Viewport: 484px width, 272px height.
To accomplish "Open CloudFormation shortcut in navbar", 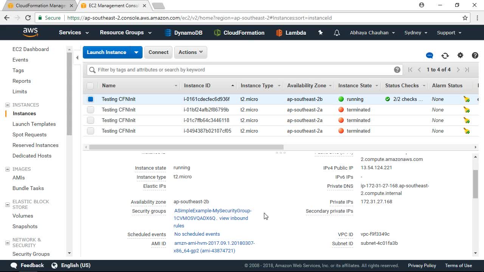I will pos(239,33).
